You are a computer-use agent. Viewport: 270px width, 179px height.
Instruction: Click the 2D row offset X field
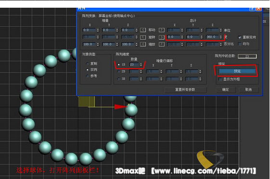(x=153, y=71)
